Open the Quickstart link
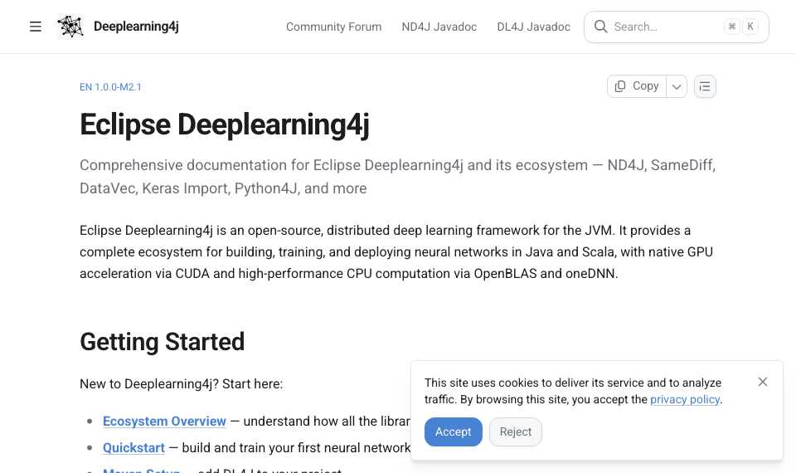 (x=134, y=447)
